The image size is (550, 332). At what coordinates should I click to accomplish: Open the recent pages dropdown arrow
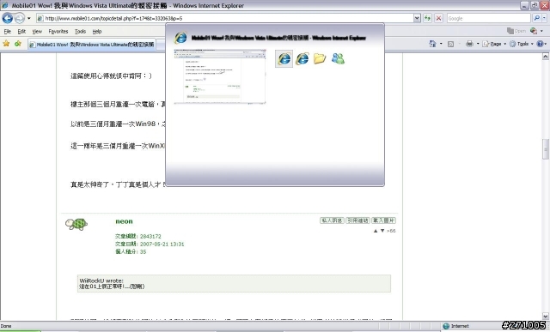[x=29, y=18]
